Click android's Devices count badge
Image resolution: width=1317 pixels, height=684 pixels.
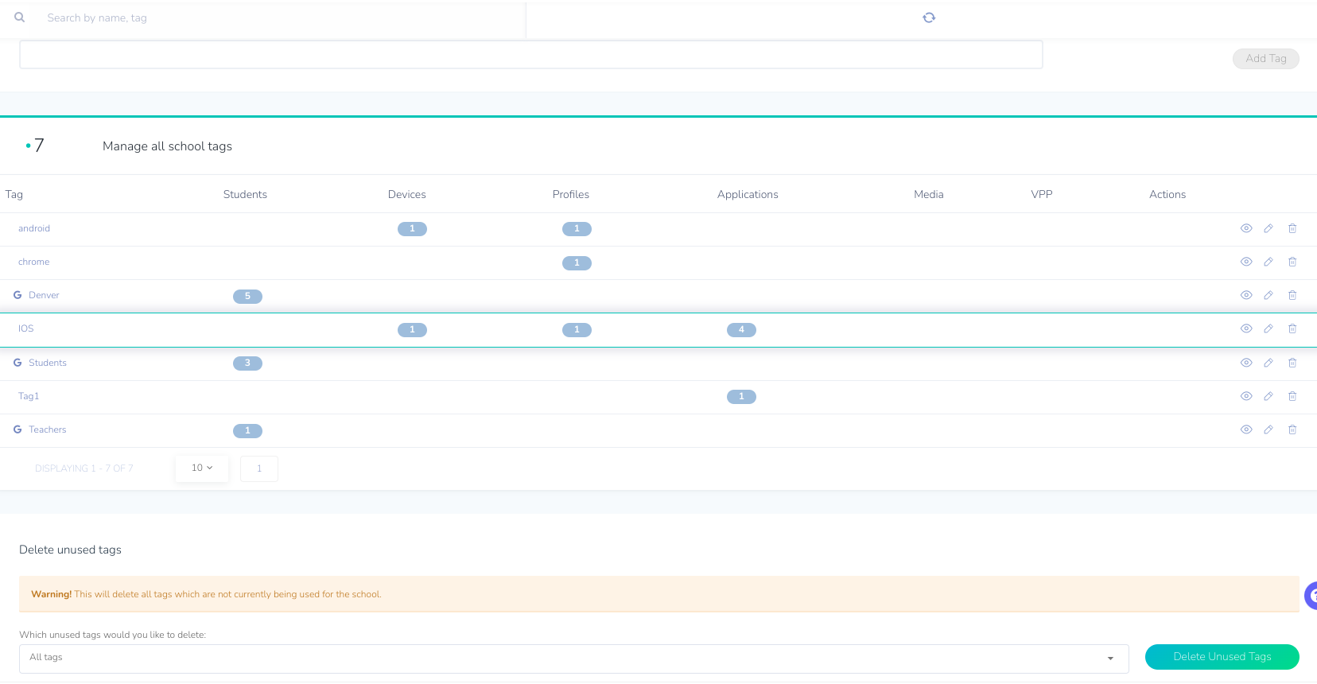pos(412,229)
